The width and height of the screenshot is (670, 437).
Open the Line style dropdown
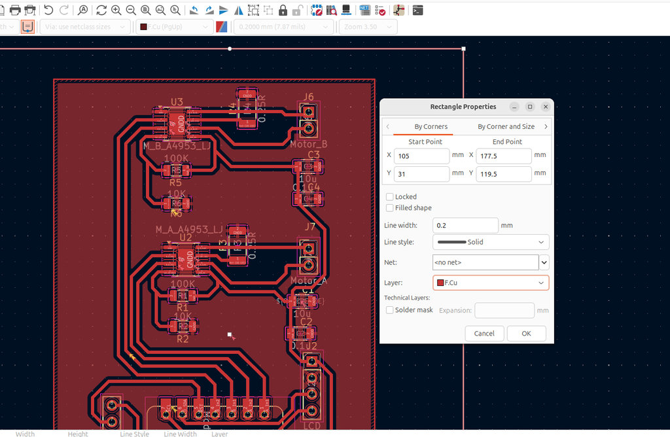tap(491, 242)
